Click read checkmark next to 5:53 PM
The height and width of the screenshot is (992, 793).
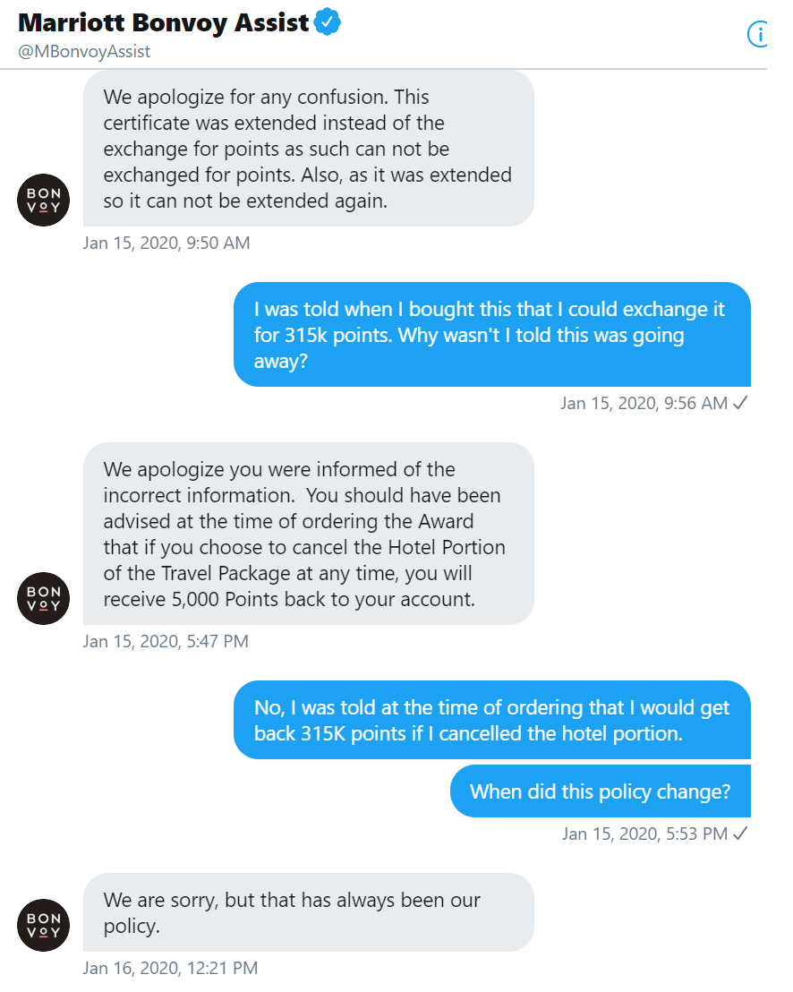click(x=740, y=834)
